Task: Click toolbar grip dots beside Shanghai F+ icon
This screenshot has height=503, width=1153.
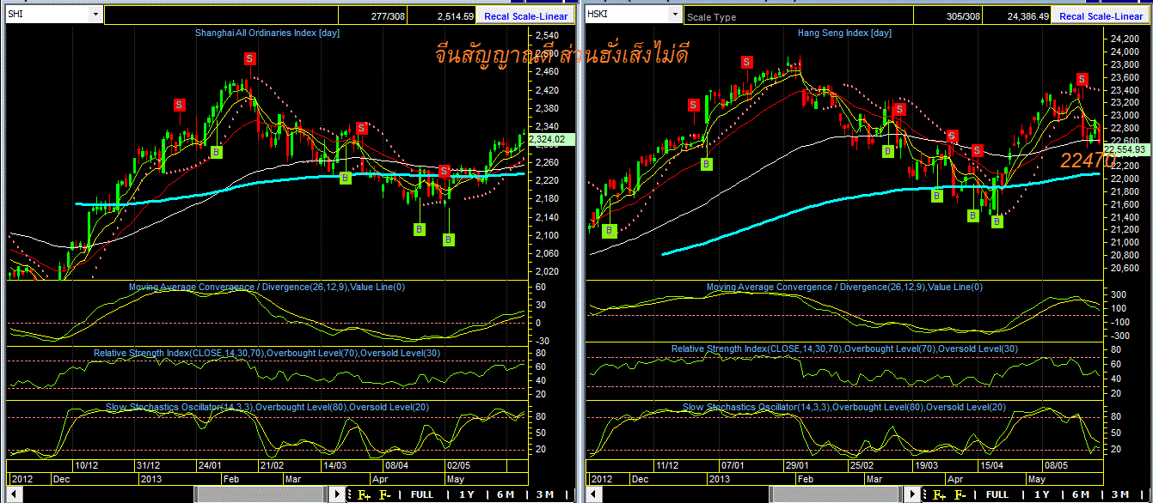Action: point(350,494)
